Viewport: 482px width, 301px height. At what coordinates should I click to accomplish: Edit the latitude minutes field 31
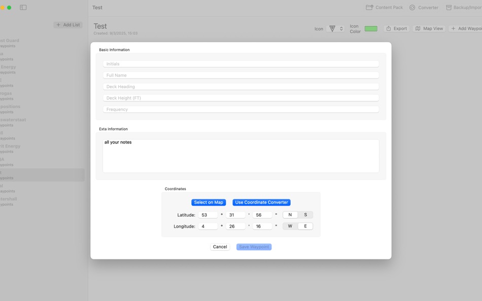click(x=235, y=215)
